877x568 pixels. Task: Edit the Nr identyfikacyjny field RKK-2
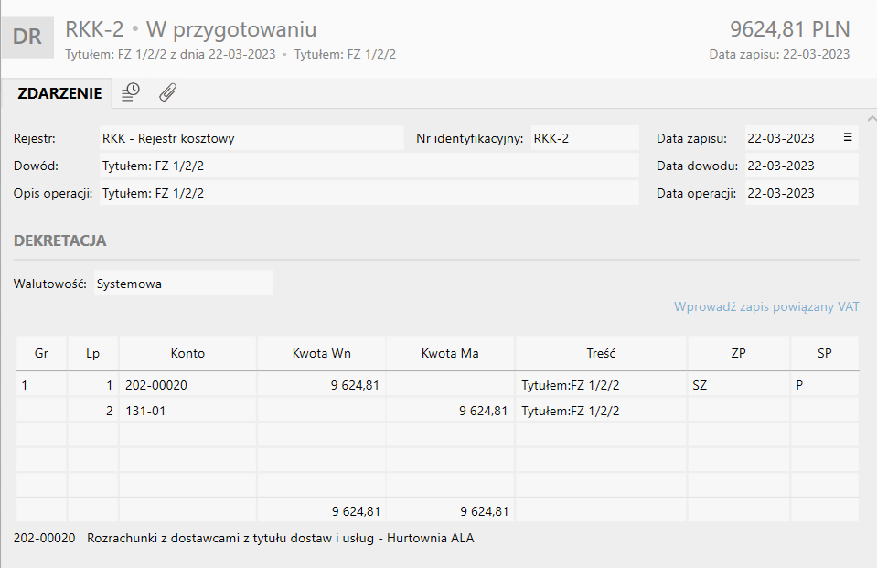click(x=584, y=138)
